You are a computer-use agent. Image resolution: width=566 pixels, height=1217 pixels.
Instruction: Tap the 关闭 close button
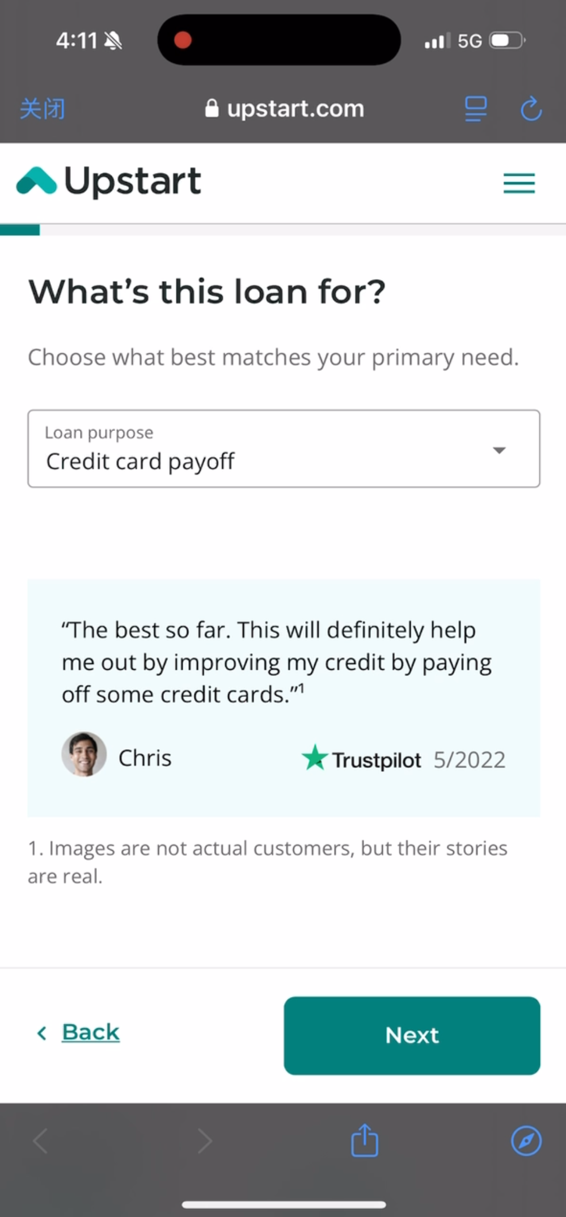click(x=43, y=108)
